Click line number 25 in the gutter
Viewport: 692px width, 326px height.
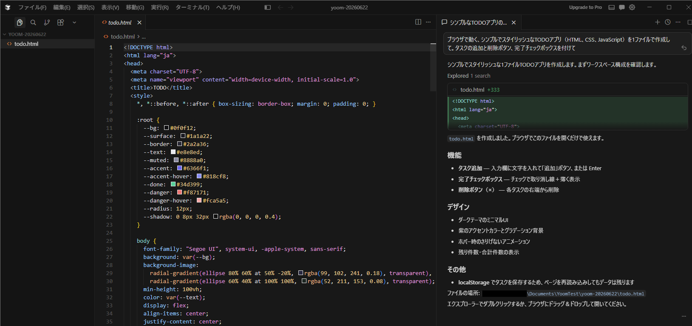coord(109,241)
